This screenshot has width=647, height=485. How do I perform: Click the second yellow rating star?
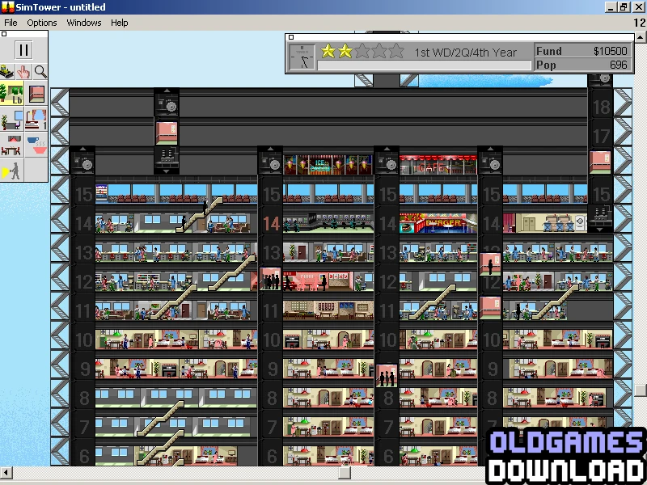coord(345,51)
